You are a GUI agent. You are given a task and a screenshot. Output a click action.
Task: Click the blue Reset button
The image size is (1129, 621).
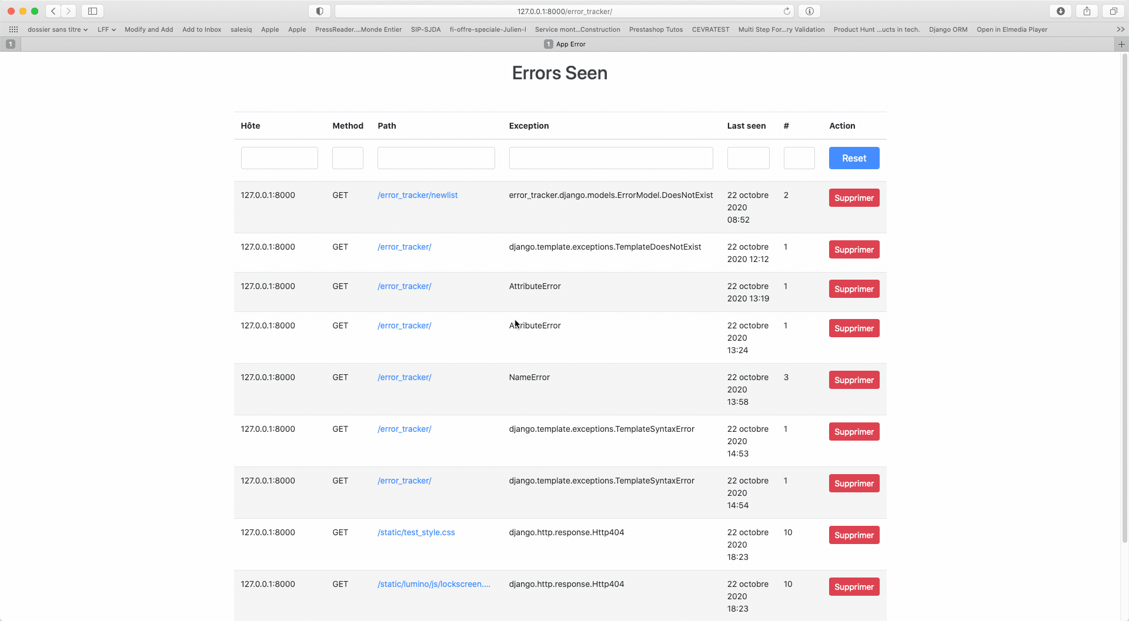click(854, 158)
